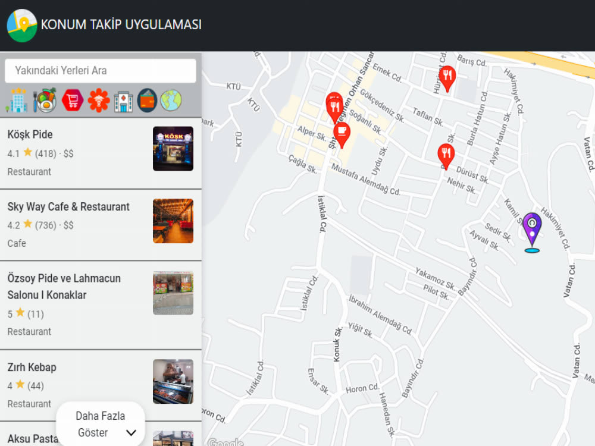Click the Nehir Sk. street label
The image size is (595, 446).
tap(461, 185)
